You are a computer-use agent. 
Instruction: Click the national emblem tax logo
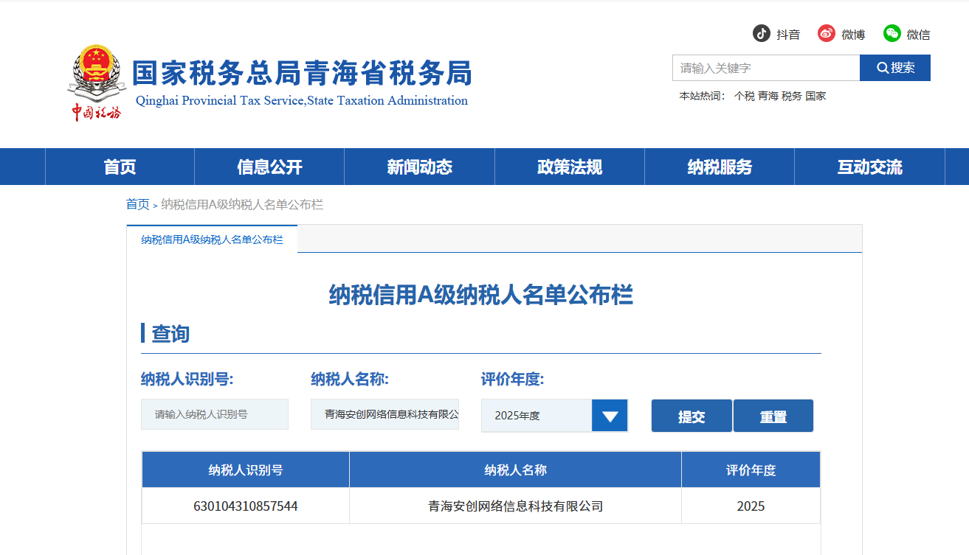[97, 83]
